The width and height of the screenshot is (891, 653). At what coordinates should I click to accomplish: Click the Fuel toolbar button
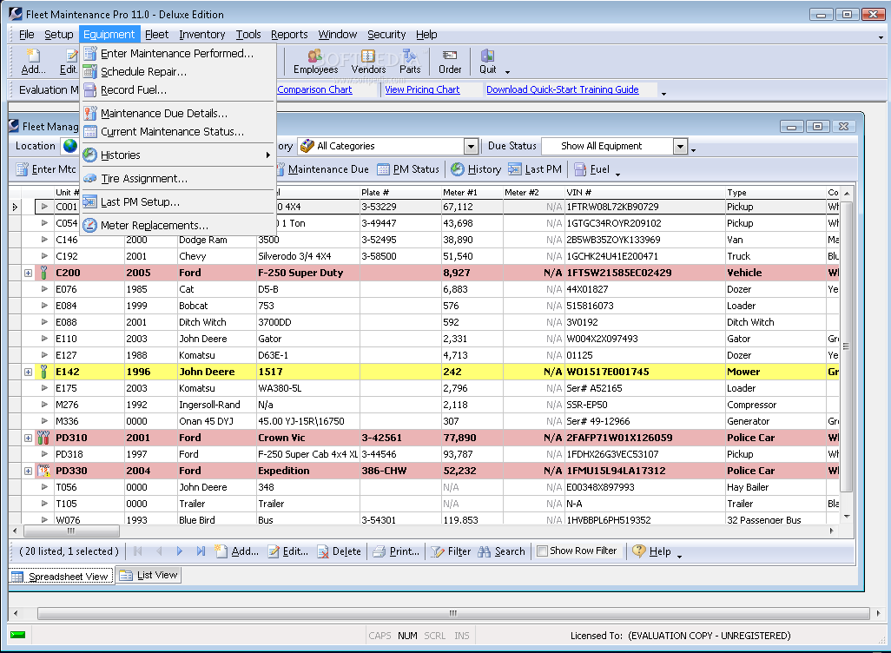[592, 169]
